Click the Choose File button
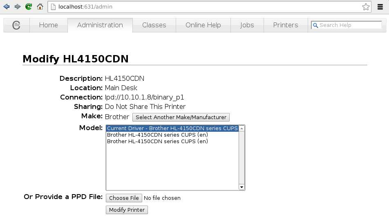389x217 pixels. click(124, 198)
